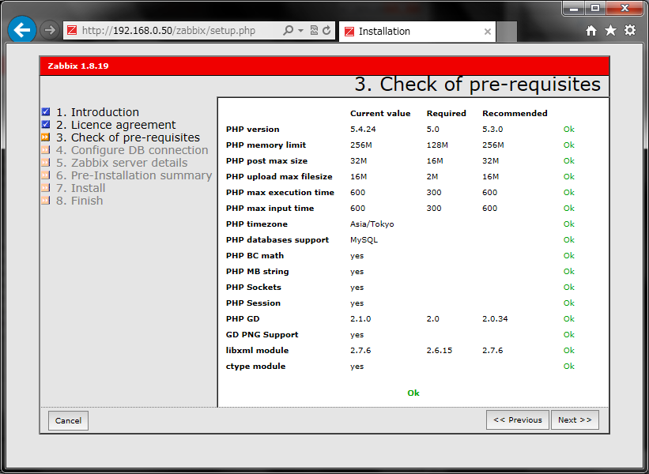Click current-step arrow icon for pre-requisites
This screenshot has width=649, height=474.
46,137
